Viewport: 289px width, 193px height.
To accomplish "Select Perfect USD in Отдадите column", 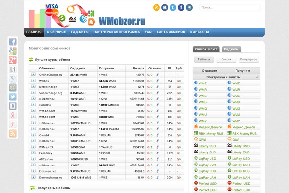I will pyautogui.click(x=208, y=184).
